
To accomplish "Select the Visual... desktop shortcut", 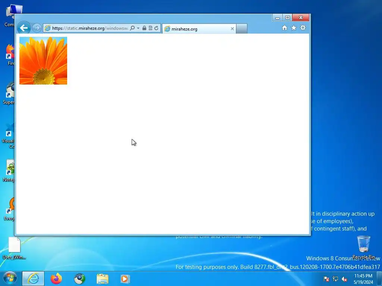I will pos(8,135).
